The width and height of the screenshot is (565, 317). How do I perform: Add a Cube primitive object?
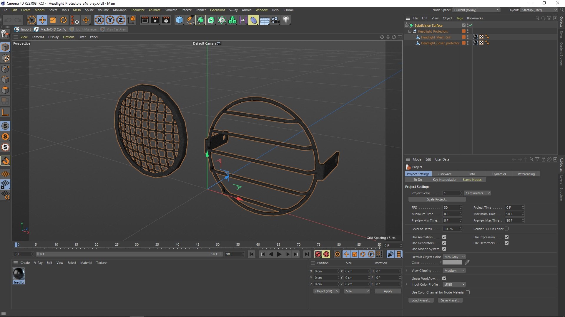coord(179,20)
